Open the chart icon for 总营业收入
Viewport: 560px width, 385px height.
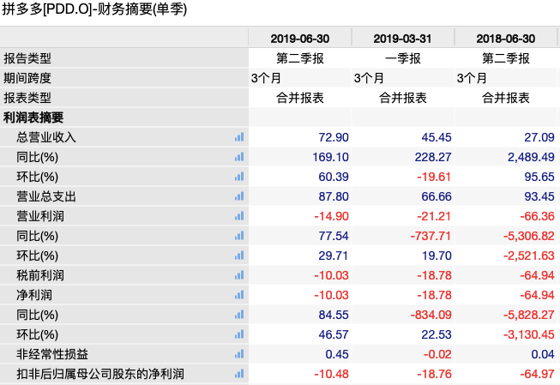[x=239, y=137]
